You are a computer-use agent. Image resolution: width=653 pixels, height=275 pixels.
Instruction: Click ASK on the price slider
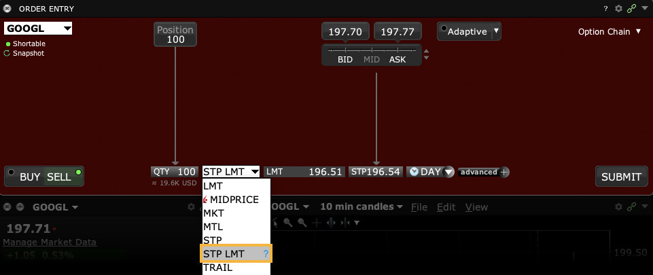(398, 60)
